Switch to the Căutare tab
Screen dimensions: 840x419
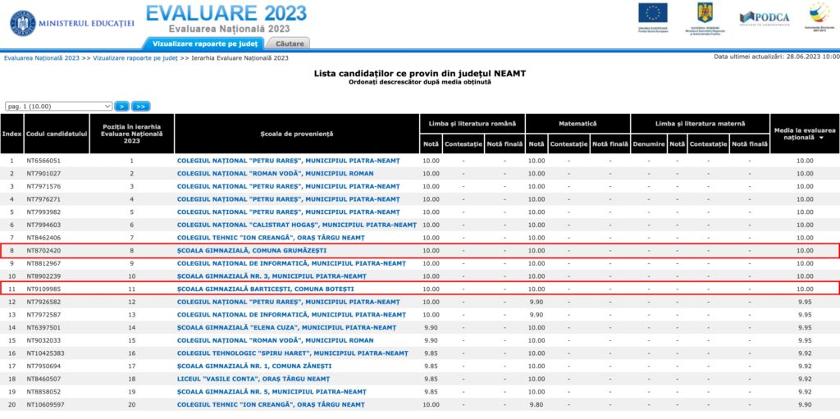pos(289,43)
